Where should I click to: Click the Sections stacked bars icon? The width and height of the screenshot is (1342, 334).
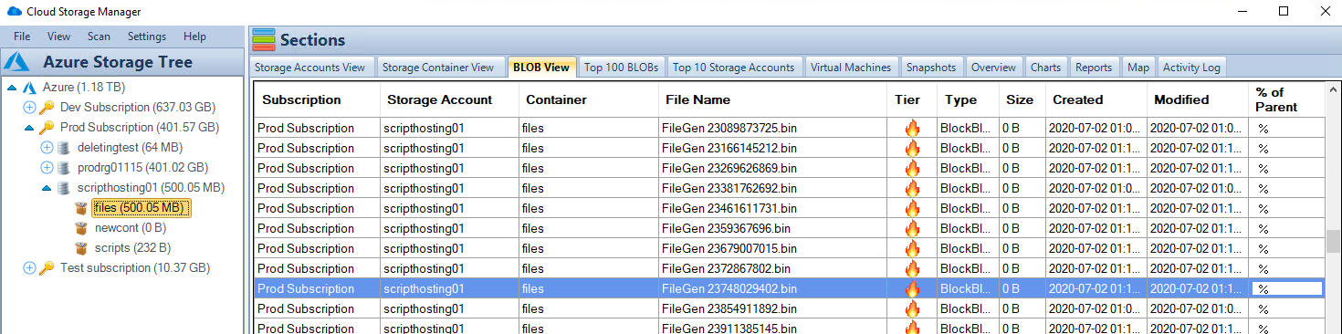point(263,40)
